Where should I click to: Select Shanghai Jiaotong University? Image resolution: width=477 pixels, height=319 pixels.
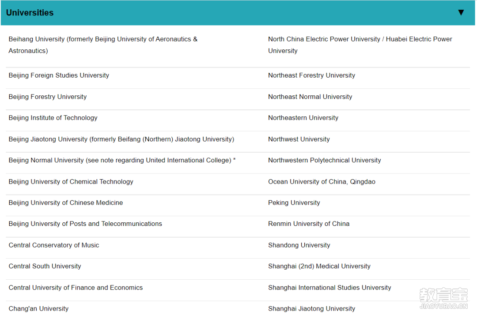point(311,309)
